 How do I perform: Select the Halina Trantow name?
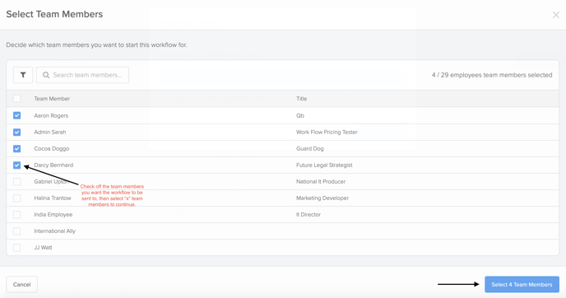53,198
